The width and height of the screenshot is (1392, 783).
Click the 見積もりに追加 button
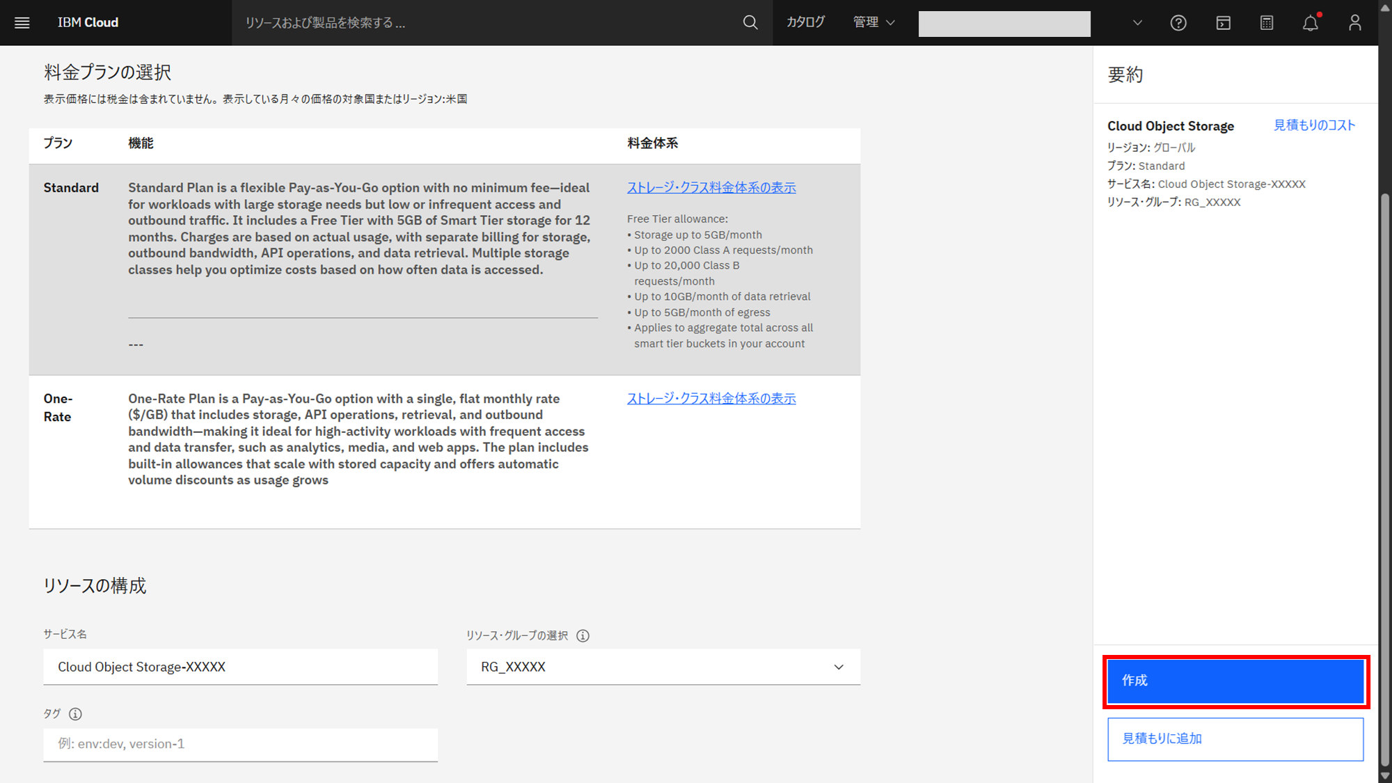pos(1235,739)
